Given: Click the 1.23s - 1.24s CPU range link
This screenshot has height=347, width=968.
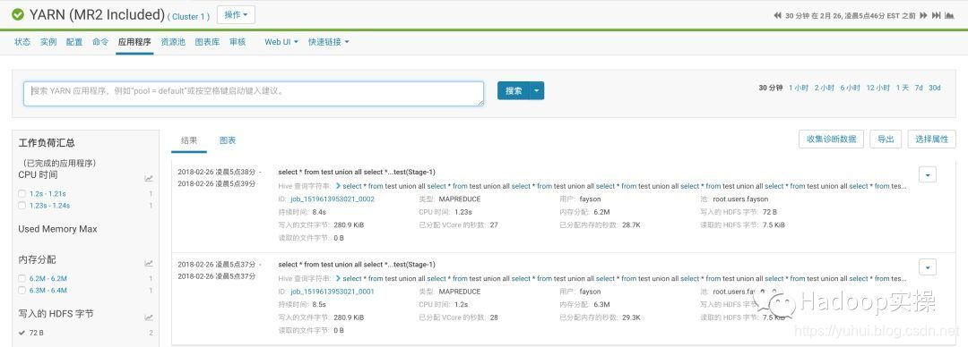Looking at the screenshot, I should coord(49,205).
